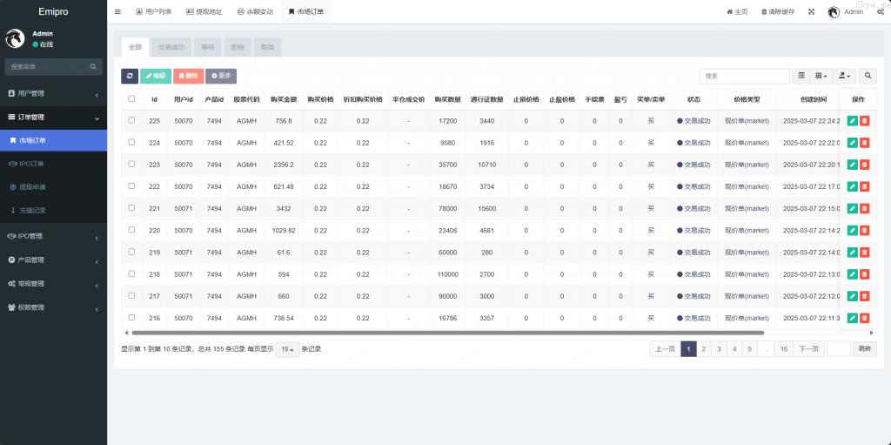Click the fullscreen toggle icon in header
The image size is (891, 445).
click(811, 12)
